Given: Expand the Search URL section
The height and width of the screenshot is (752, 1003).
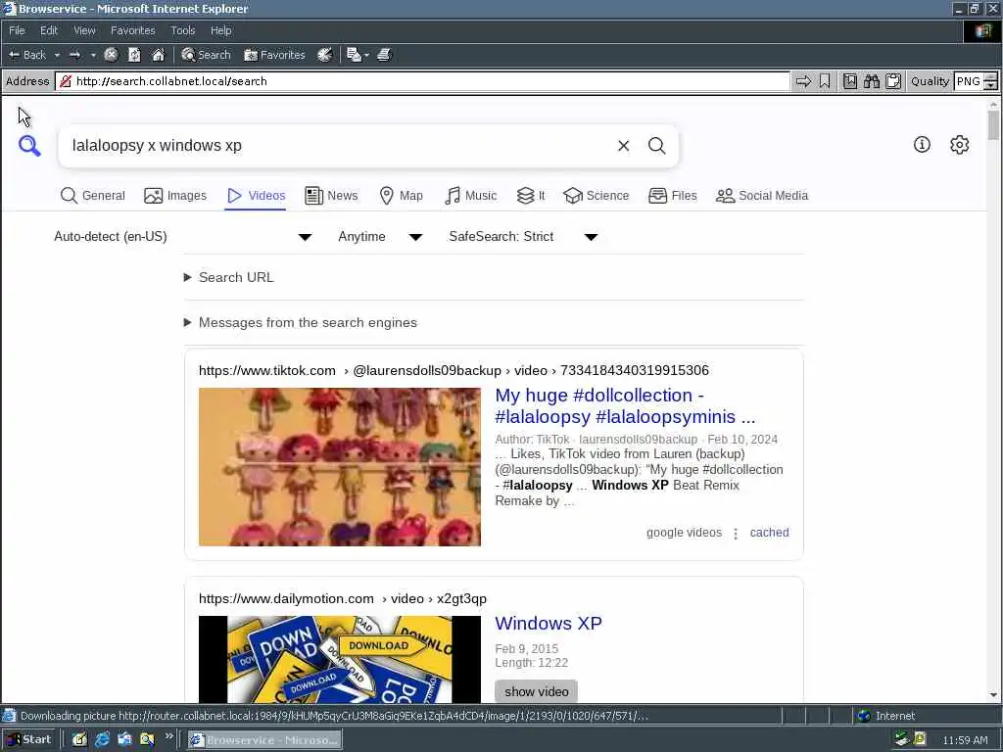Looking at the screenshot, I should [x=229, y=277].
